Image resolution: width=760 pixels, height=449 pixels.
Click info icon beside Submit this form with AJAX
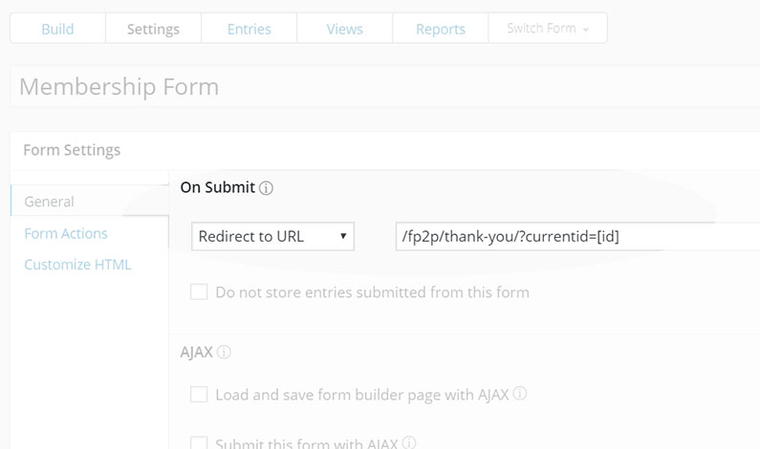coord(408,442)
